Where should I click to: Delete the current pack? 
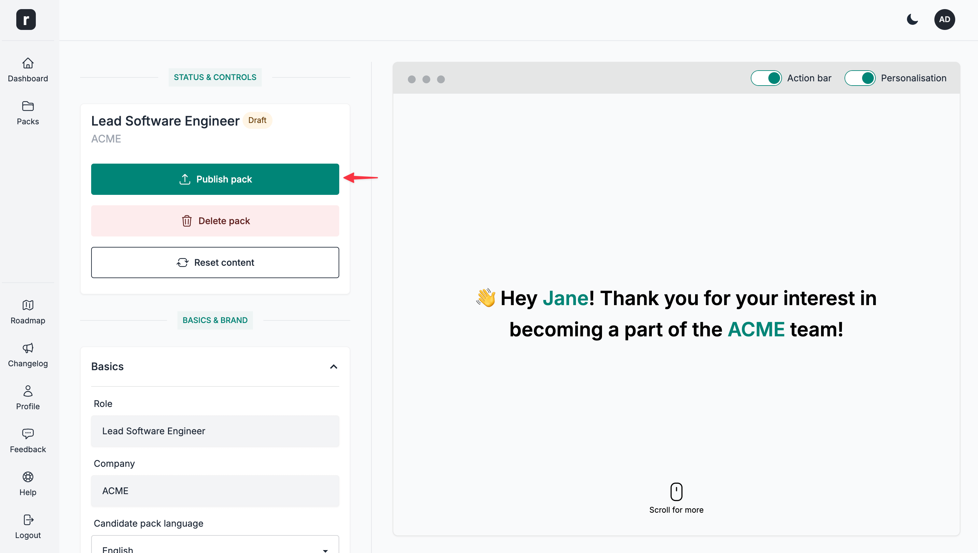(x=215, y=221)
